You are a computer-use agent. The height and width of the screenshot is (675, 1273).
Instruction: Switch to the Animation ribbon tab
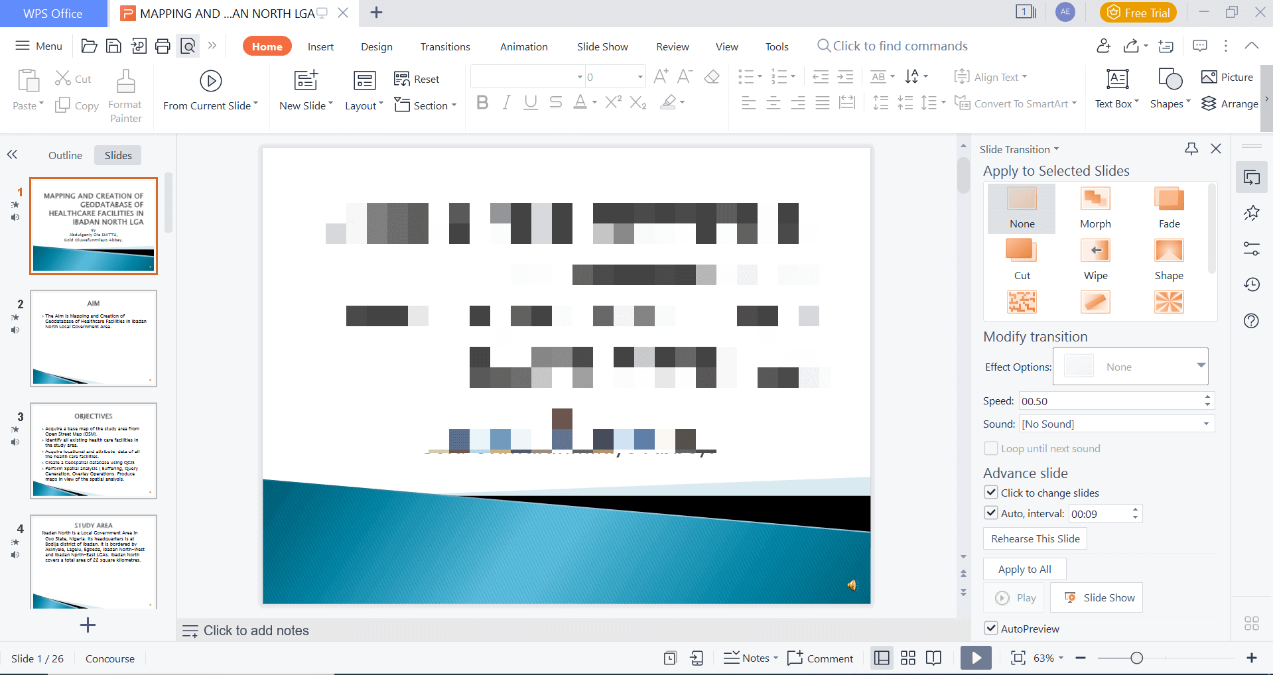tap(523, 46)
